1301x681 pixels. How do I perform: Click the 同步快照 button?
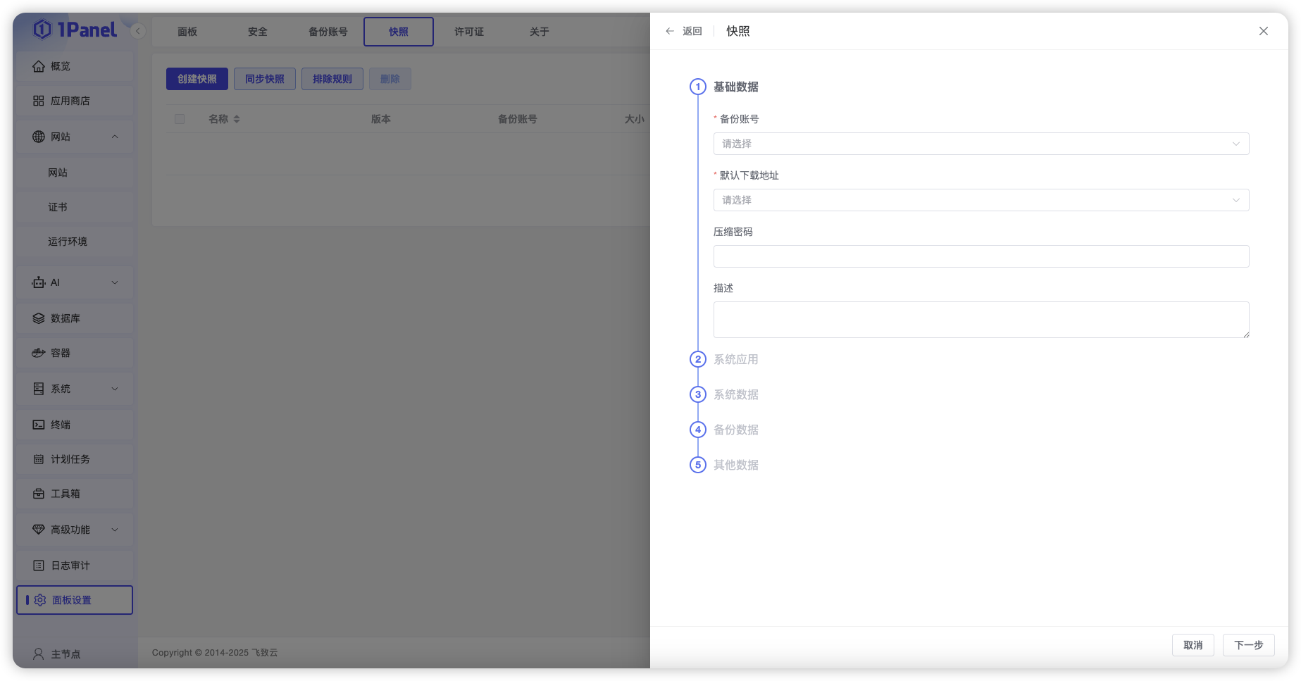pos(264,79)
